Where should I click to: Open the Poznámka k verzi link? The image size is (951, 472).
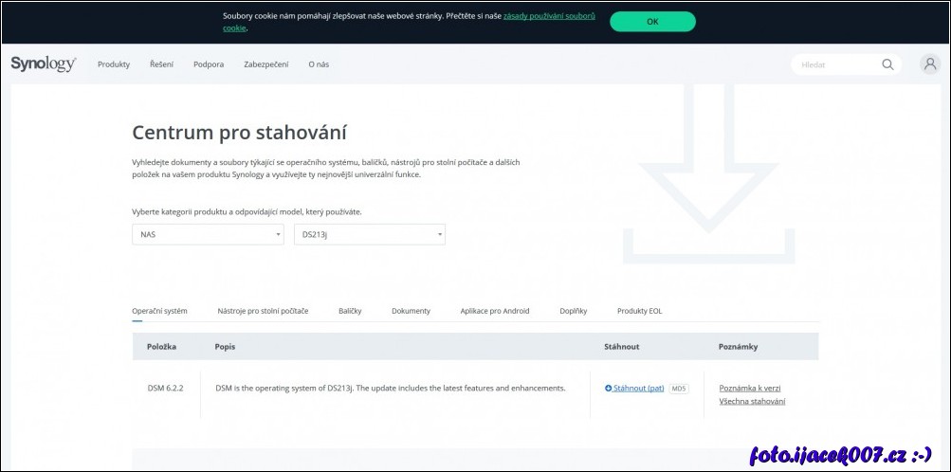pos(750,388)
